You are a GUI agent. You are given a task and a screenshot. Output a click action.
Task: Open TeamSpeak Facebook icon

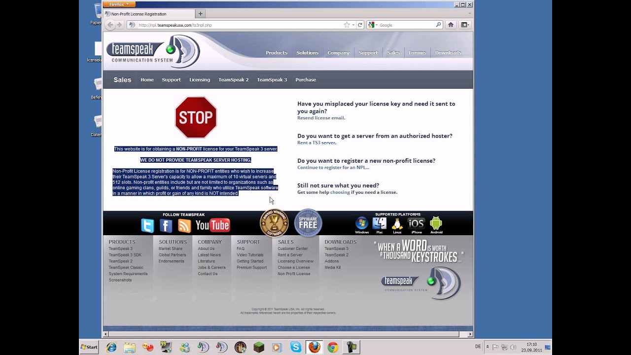click(x=166, y=226)
